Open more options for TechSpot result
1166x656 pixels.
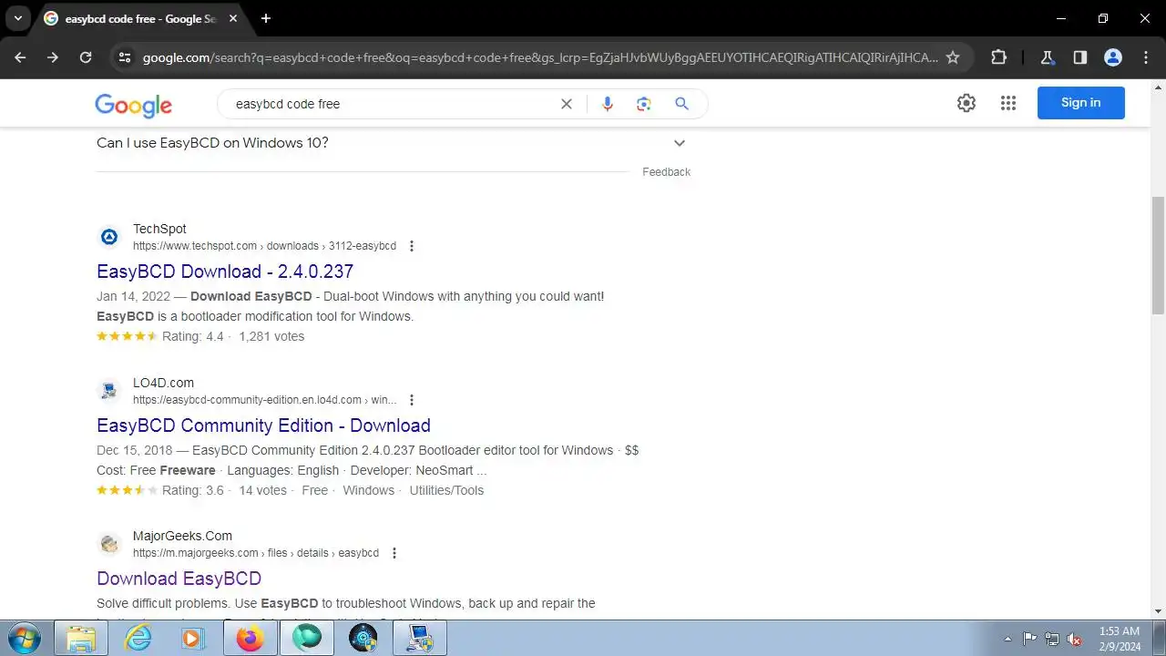pyautogui.click(x=412, y=246)
